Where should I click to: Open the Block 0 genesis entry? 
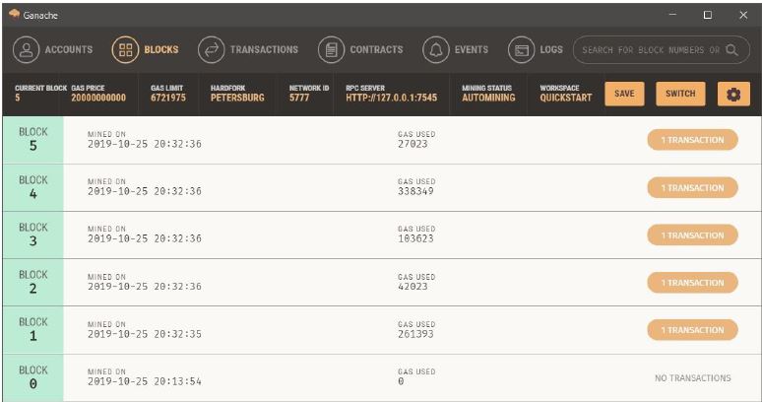pyautogui.click(x=32, y=377)
